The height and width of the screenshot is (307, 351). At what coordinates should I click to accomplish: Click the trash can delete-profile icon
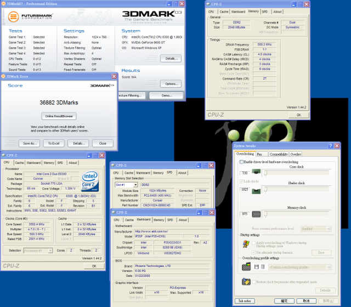click(263, 267)
